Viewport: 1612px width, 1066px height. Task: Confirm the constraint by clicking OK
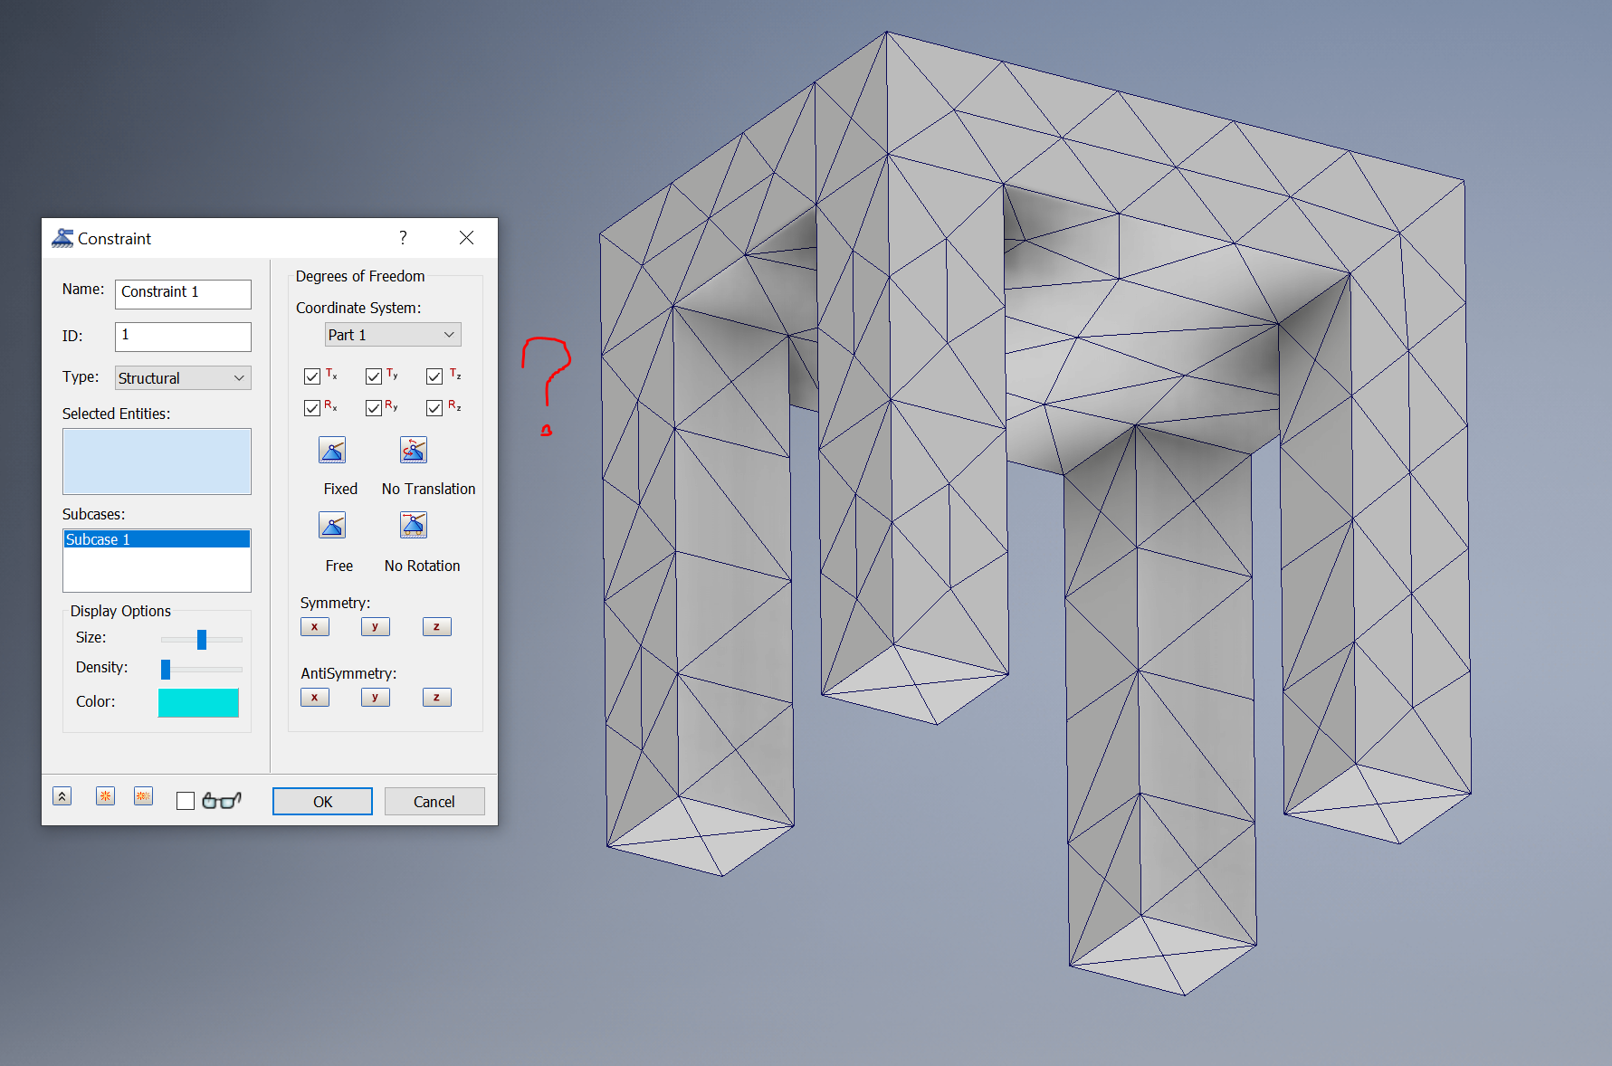coord(321,801)
